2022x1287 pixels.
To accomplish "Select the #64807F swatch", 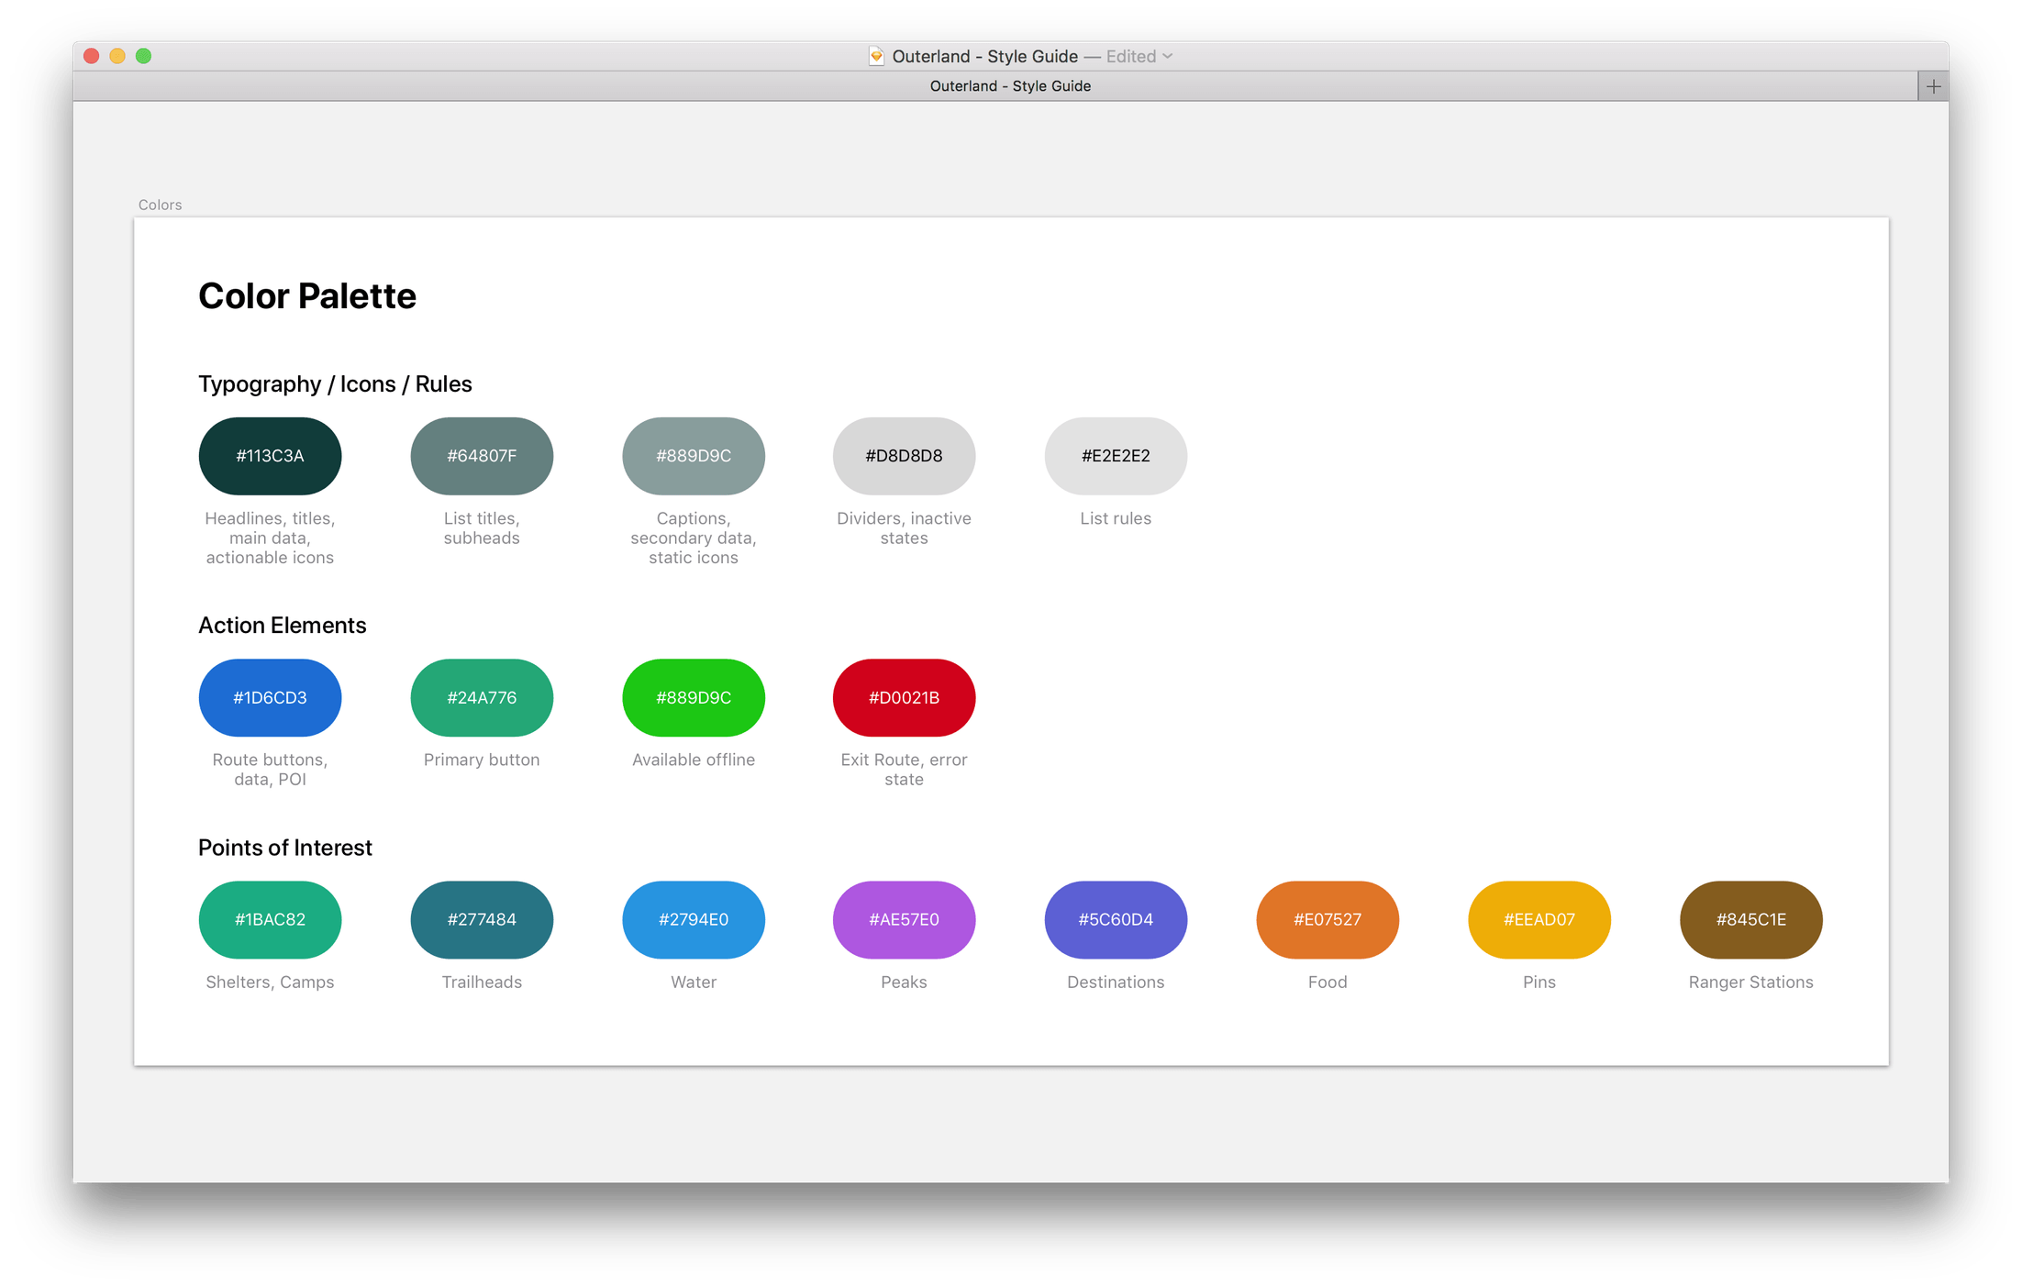I will (x=482, y=456).
